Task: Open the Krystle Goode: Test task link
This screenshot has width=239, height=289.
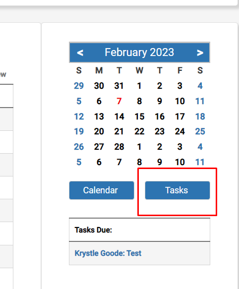Action: click(x=108, y=253)
